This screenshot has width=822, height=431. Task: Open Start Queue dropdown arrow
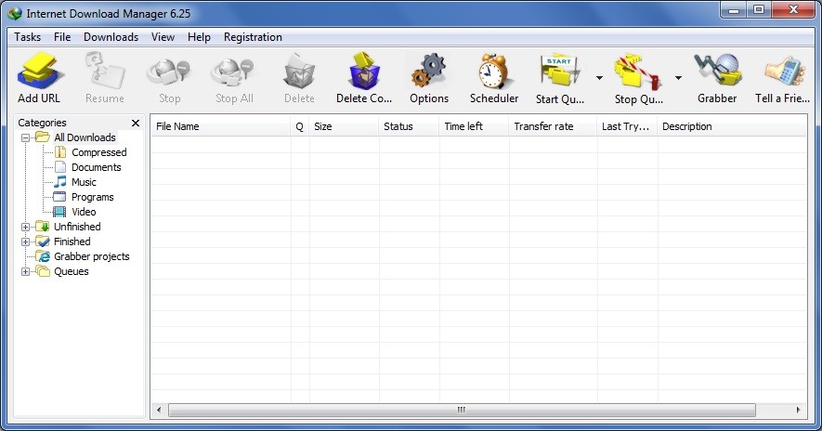tap(599, 78)
